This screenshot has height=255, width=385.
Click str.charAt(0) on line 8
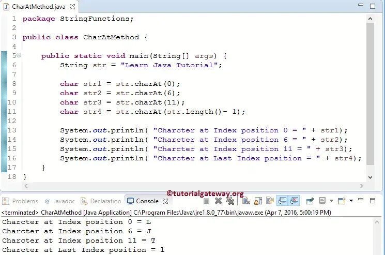145,84
